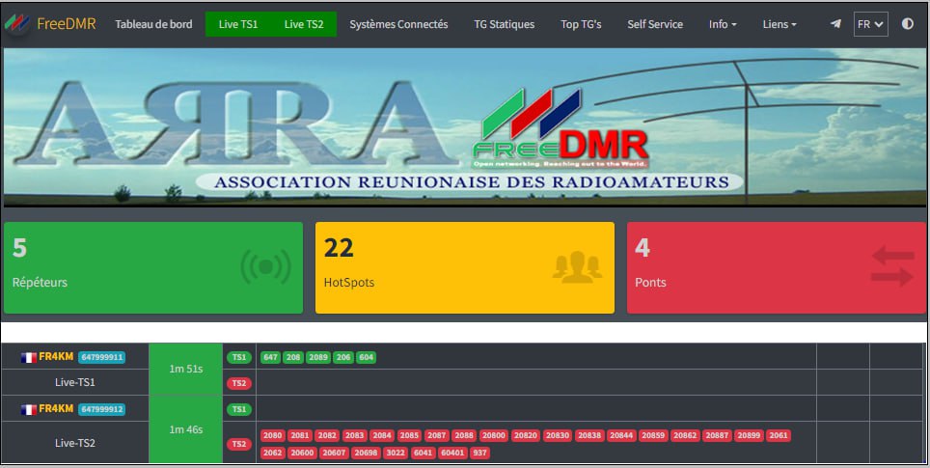The width and height of the screenshot is (930, 468).
Task: Click talkgroup badge 20830
Action: [x=559, y=435]
